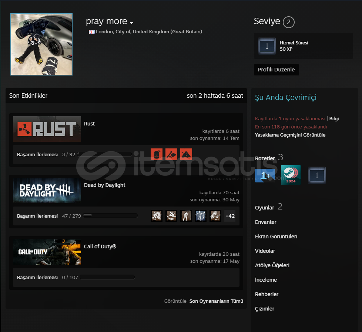Click the Son Oynananların Tümü link
Screen dimensions: 362x332
point(216,301)
